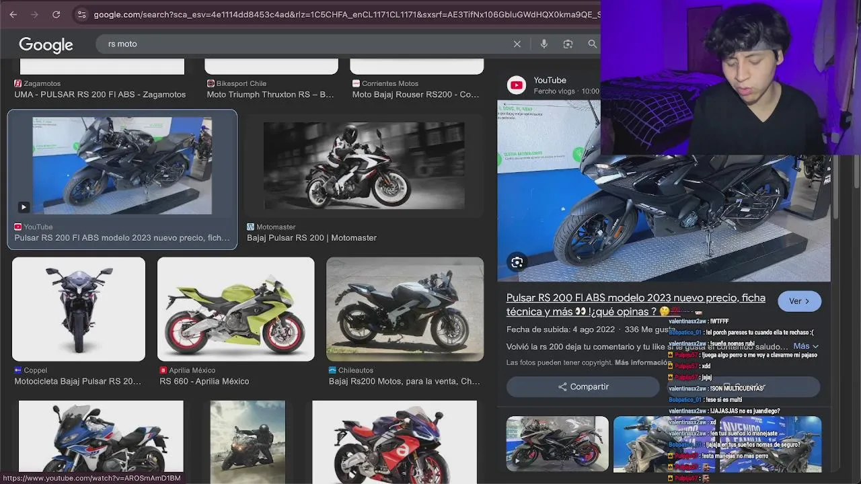The height and width of the screenshot is (484, 861).
Task: Start voice search with microphone icon
Action: pos(544,44)
